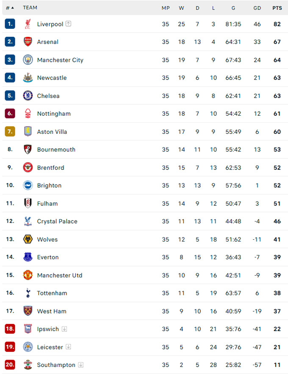
Task: Click the MP column header
Action: (x=166, y=8)
